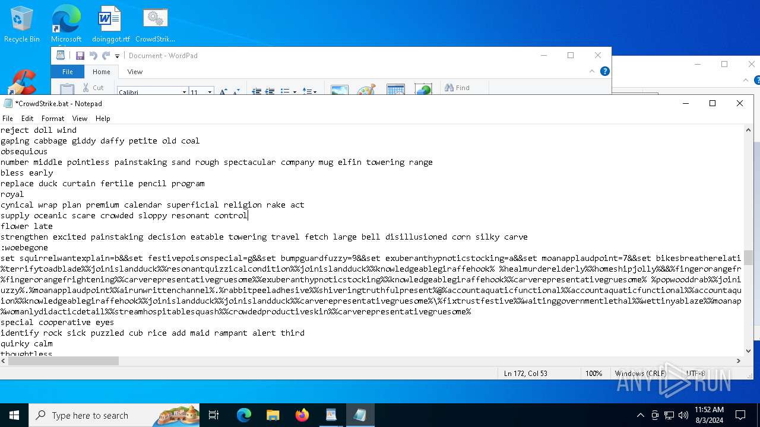Click the WordPad Save quick-access icon
Screen dimensions: 760x427
[x=80, y=56]
